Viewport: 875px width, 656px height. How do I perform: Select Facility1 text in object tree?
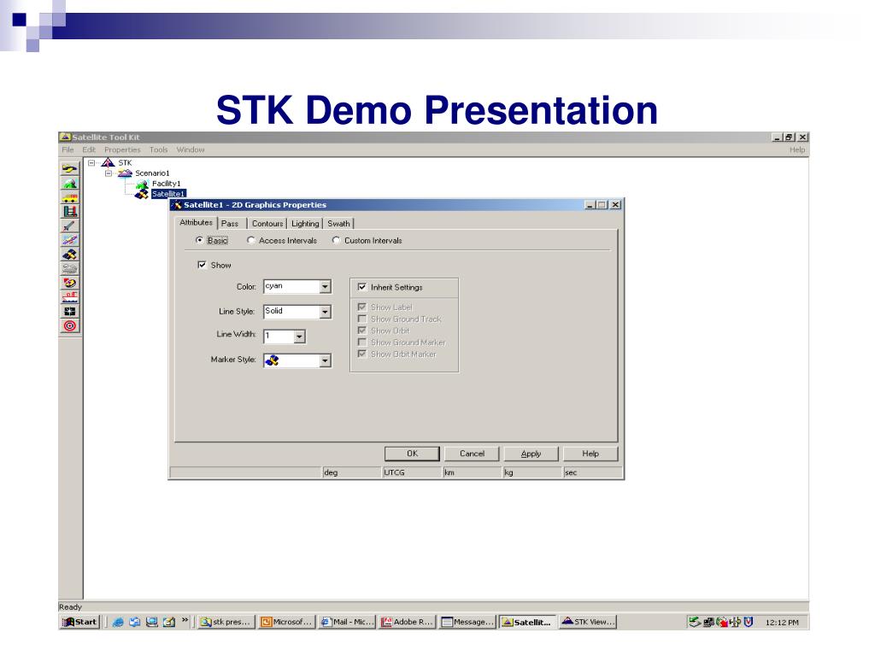point(167,184)
